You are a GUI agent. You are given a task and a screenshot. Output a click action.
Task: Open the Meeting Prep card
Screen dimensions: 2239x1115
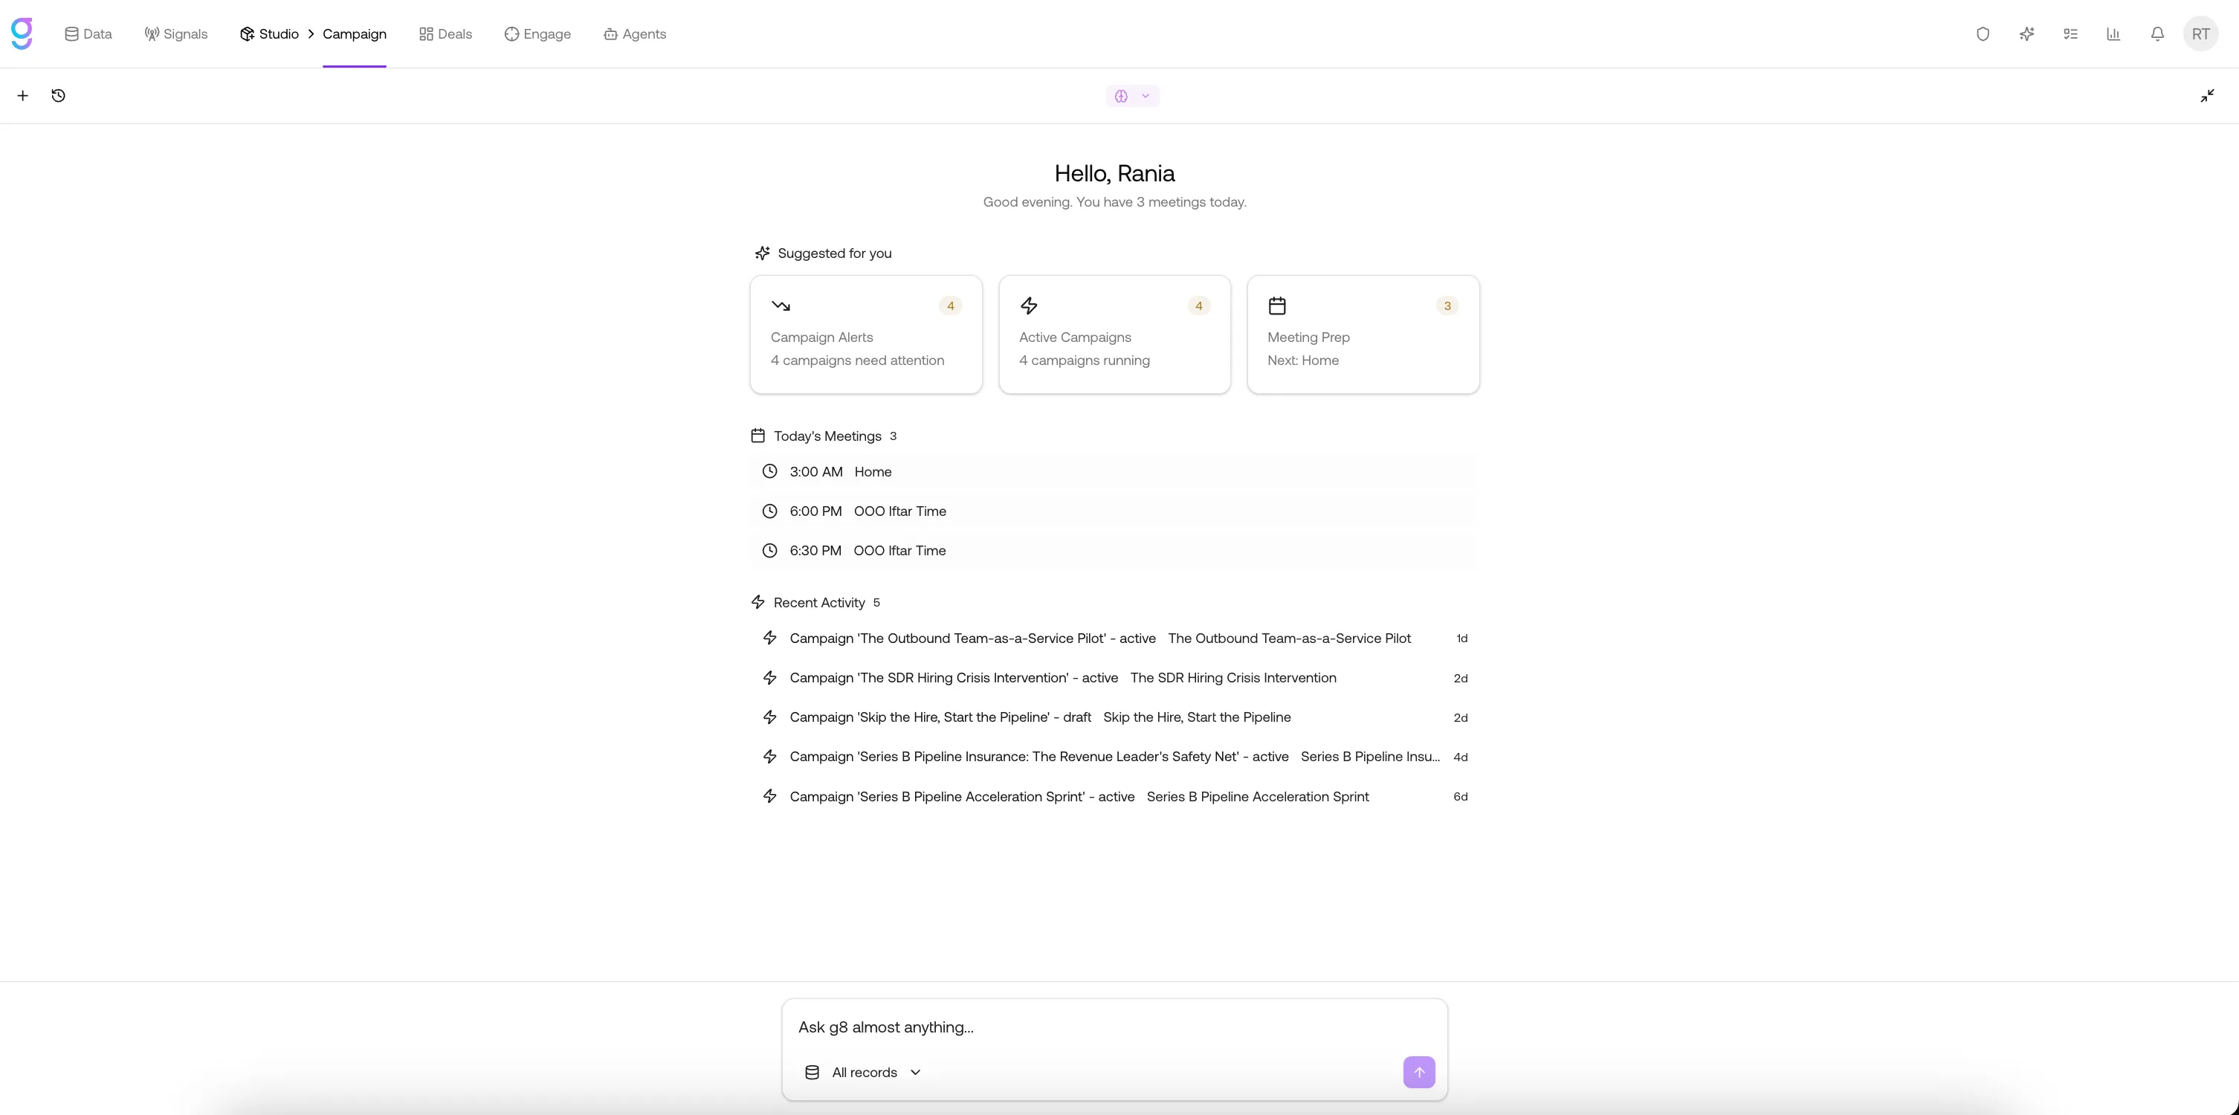(1362, 334)
